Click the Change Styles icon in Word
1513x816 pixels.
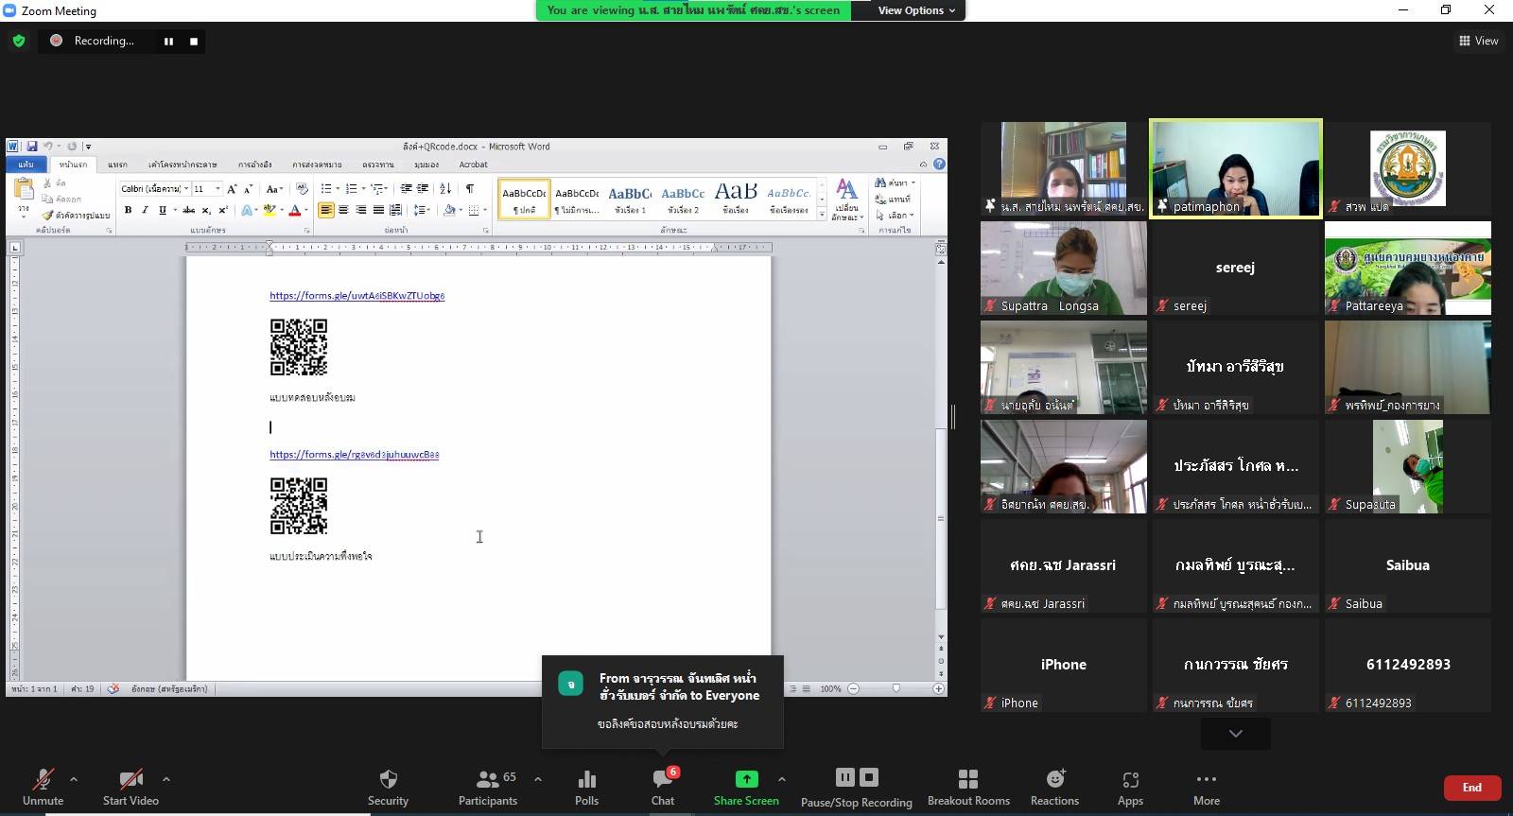click(846, 199)
